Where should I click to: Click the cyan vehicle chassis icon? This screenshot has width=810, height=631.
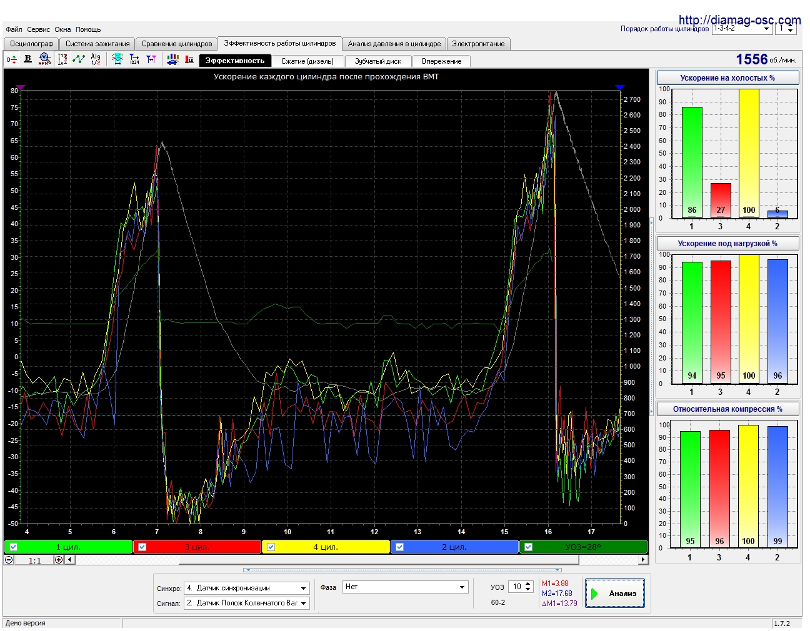tap(117, 59)
